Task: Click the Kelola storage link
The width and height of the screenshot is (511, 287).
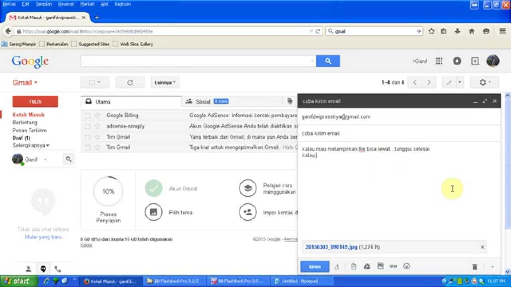Action: pos(86,245)
